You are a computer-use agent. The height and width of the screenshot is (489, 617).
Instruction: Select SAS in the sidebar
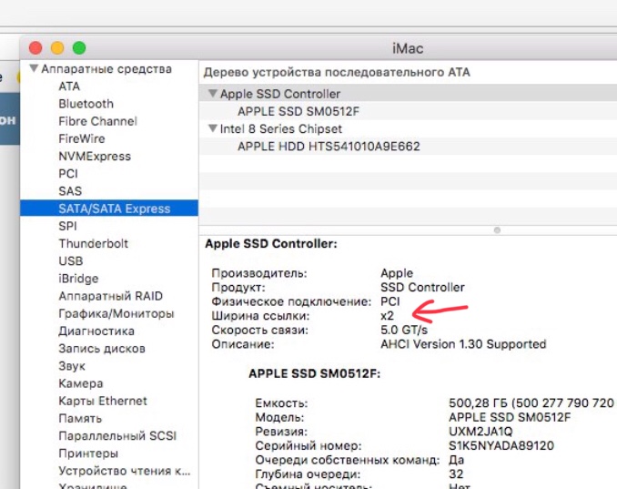pyautogui.click(x=70, y=191)
